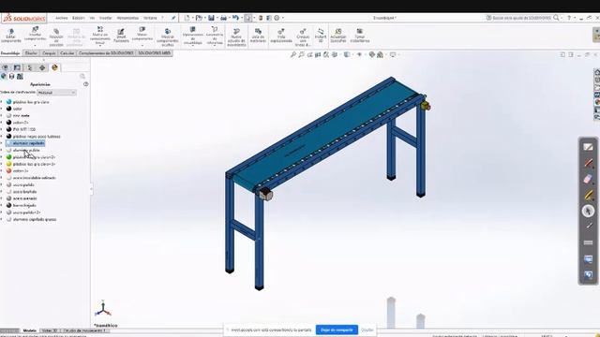Click Insertar componentes in the ribbon

point(35,34)
